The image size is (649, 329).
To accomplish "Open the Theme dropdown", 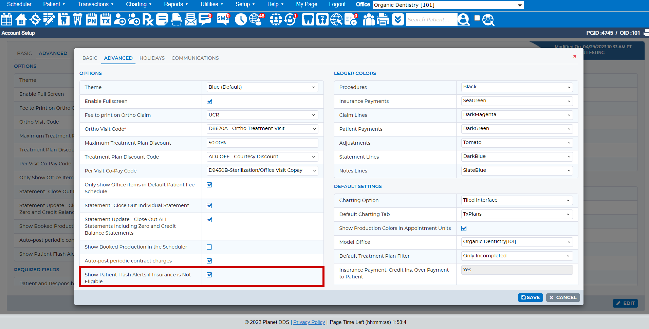I will (x=262, y=87).
